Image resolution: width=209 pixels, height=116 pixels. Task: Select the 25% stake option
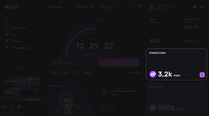pyautogui.click(x=54, y=73)
